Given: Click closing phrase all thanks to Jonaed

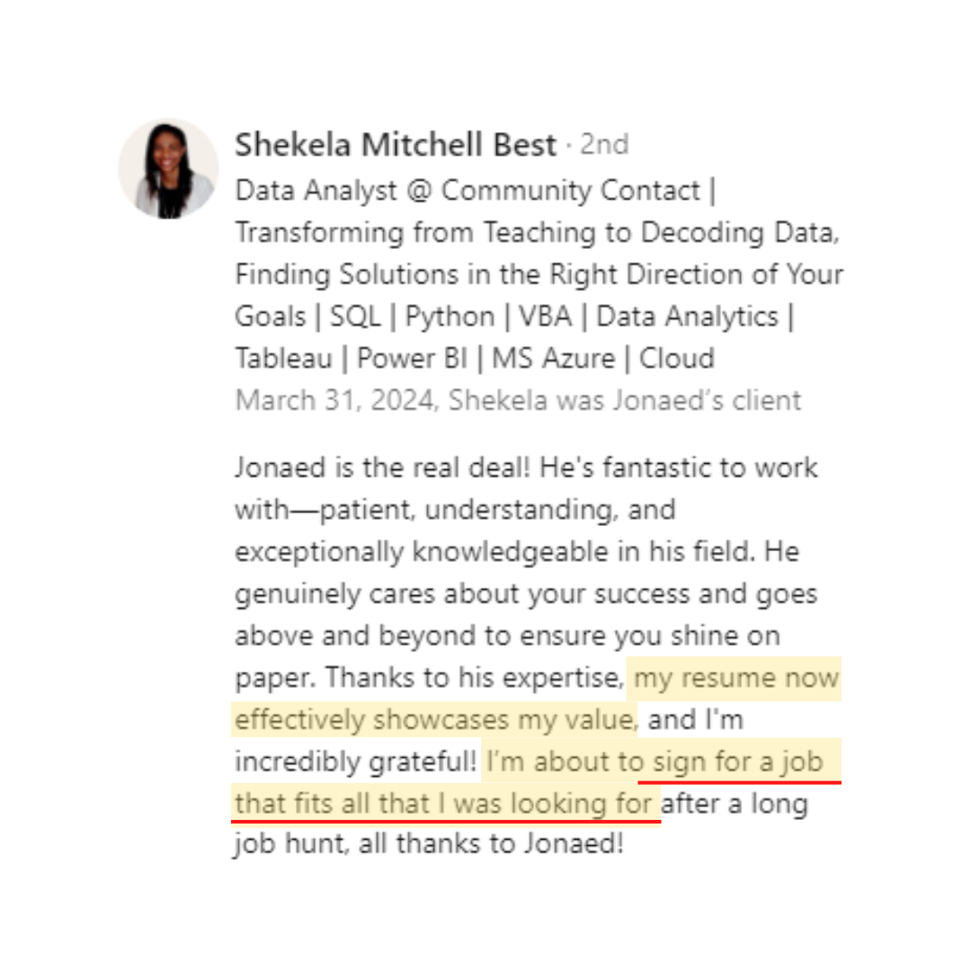Looking at the screenshot, I should point(491,843).
